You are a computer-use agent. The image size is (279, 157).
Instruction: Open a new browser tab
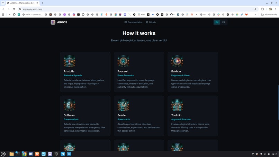click(42, 3)
